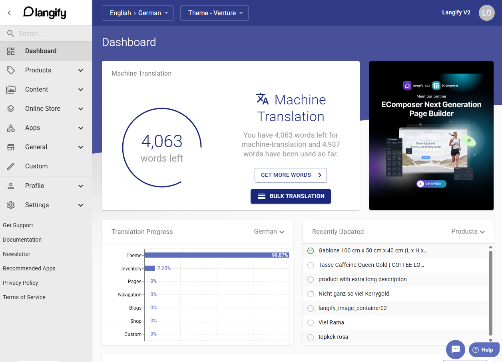This screenshot has height=362, width=502.
Task: Open the Newsletter link
Action: coord(16,254)
